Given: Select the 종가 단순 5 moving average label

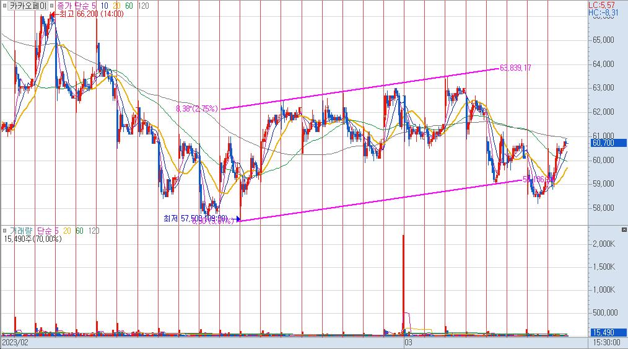Looking at the screenshot, I should (77, 6).
